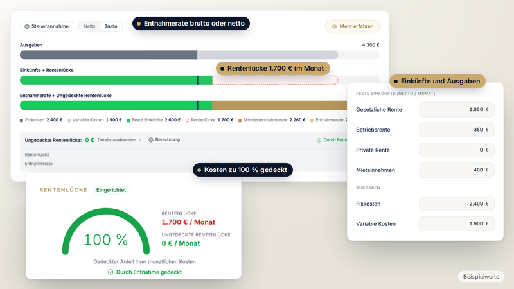This screenshot has width=514, height=289.
Task: Click the Ausgaben progress bar
Action: click(x=200, y=55)
